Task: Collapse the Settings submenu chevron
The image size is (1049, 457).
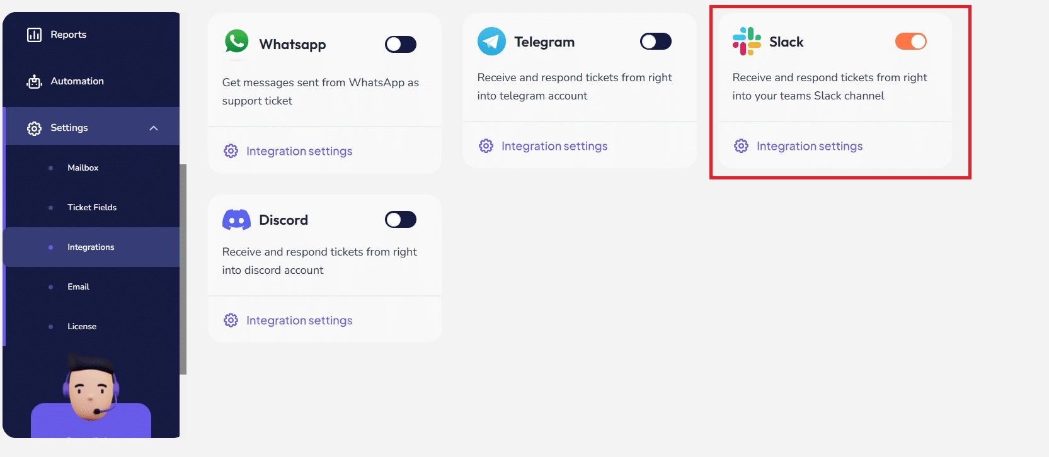Action: coord(153,128)
